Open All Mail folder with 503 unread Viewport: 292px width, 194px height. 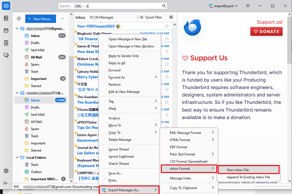pos(40,57)
